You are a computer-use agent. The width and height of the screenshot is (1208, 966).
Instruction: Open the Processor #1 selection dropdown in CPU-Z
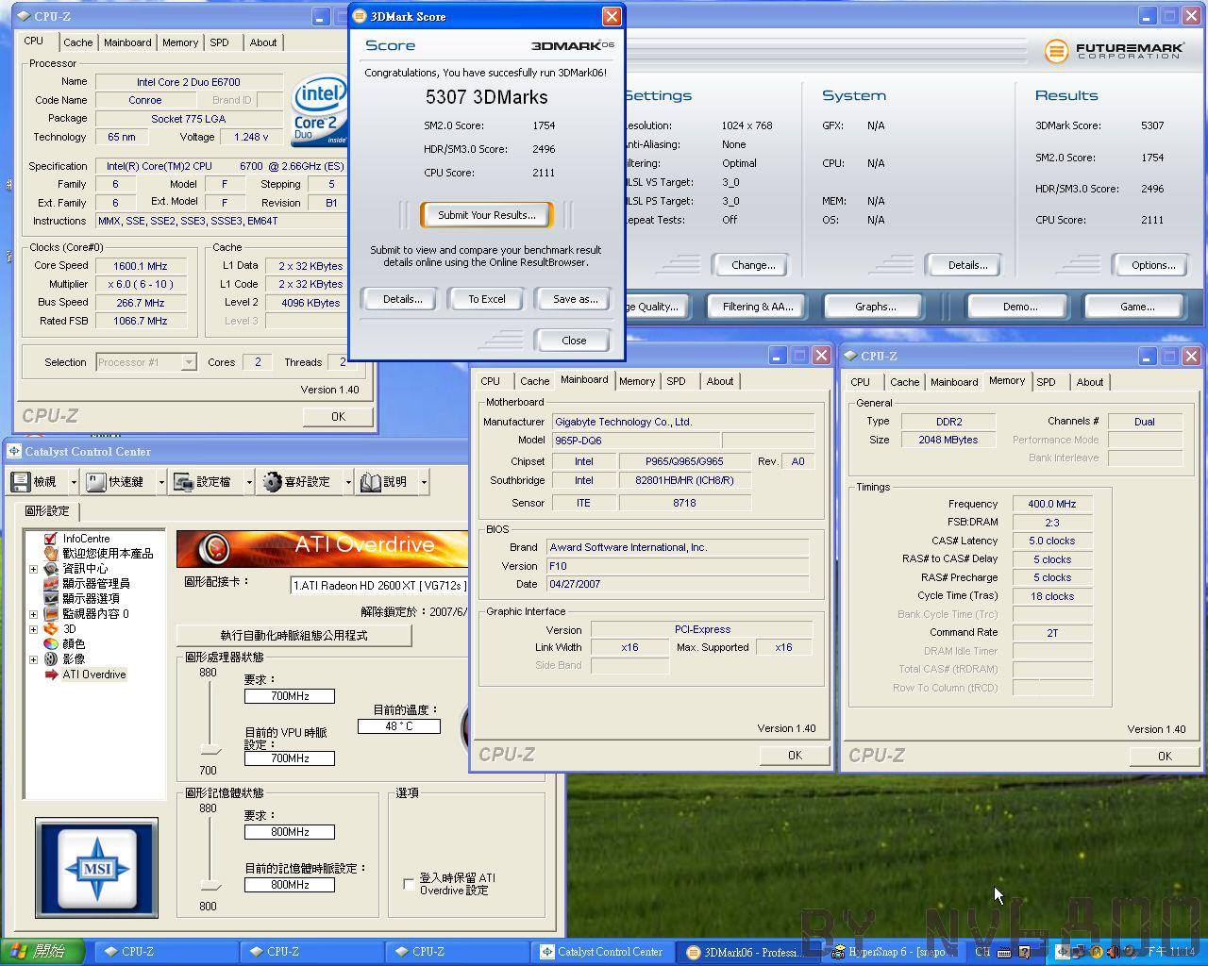[x=189, y=362]
